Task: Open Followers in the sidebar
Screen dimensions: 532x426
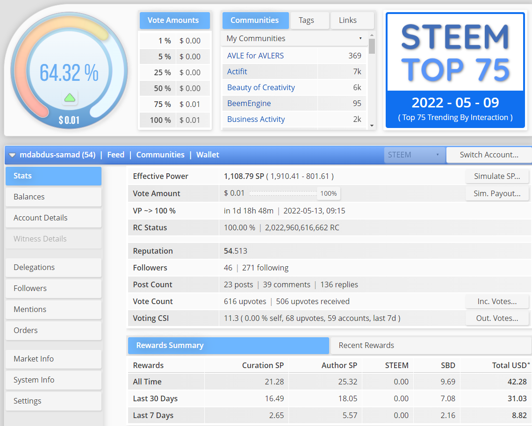Action: (x=54, y=288)
